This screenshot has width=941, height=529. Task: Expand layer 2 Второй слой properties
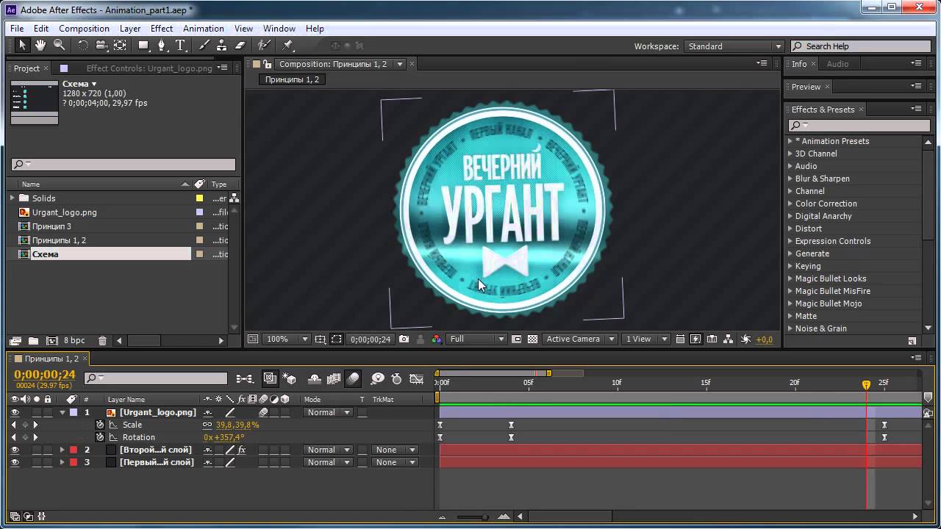click(x=62, y=450)
